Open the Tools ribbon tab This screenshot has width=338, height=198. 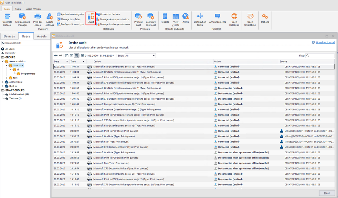point(18,9)
